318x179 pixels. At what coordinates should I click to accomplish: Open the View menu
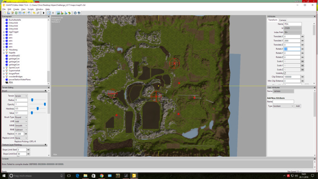pos(23,9)
